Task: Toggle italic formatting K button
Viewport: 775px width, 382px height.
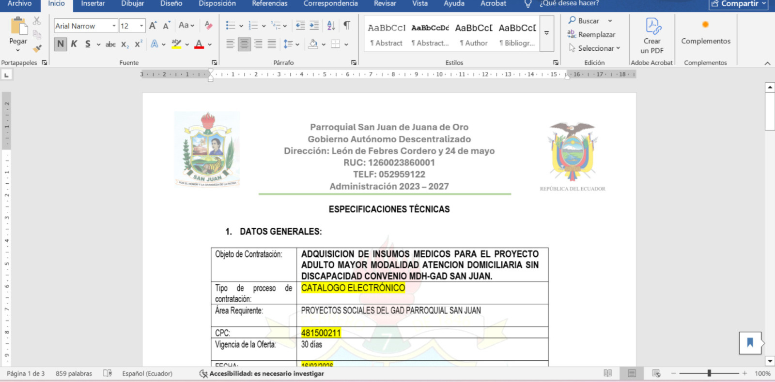Action: [74, 44]
